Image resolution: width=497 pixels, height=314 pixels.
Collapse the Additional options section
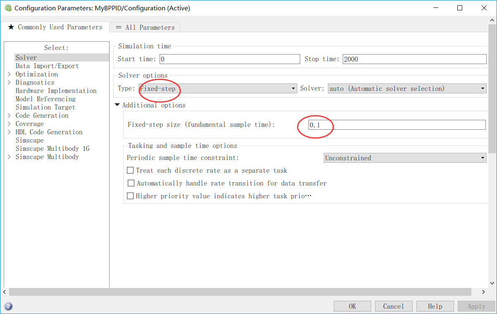(118, 105)
